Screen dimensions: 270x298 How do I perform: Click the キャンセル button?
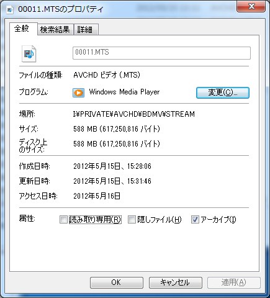tap(176, 282)
